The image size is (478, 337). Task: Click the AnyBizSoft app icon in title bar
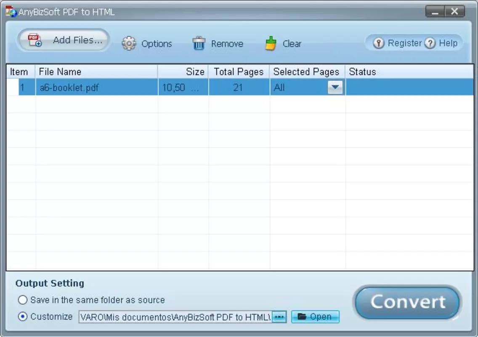(x=11, y=12)
